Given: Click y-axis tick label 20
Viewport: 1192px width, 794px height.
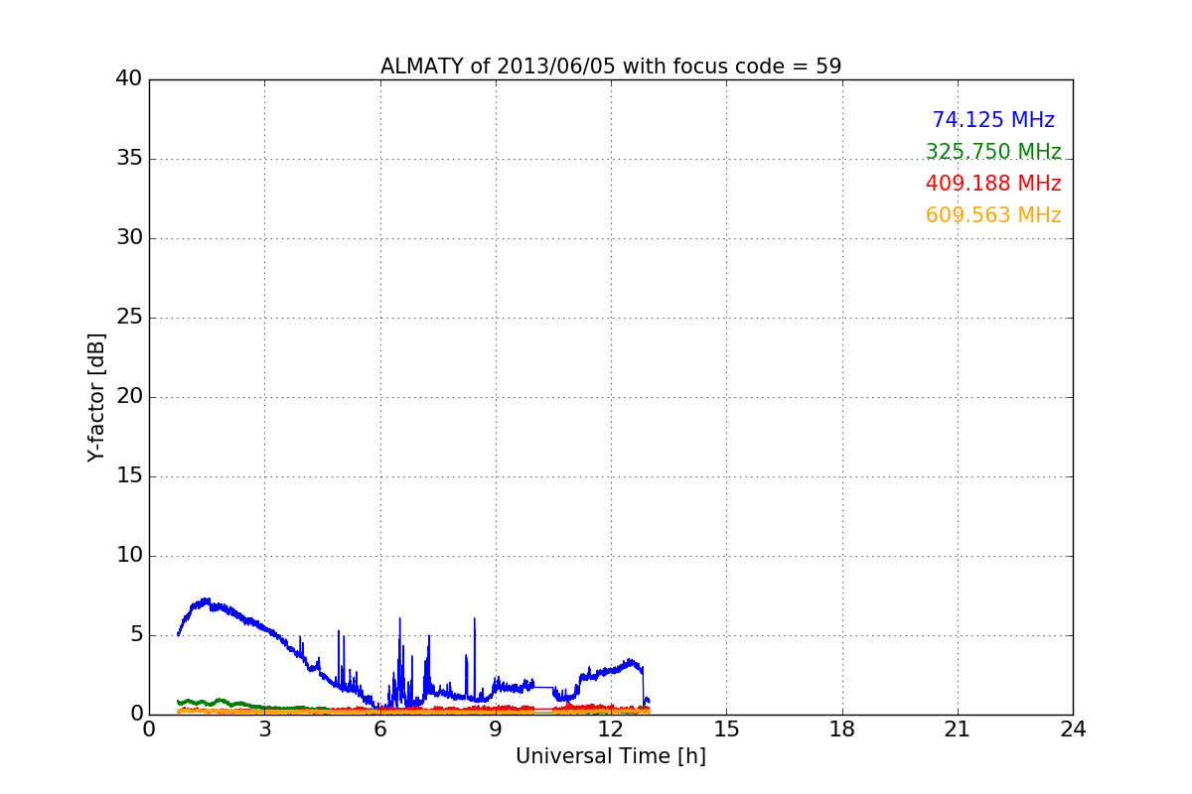Looking at the screenshot, I should [x=129, y=397].
